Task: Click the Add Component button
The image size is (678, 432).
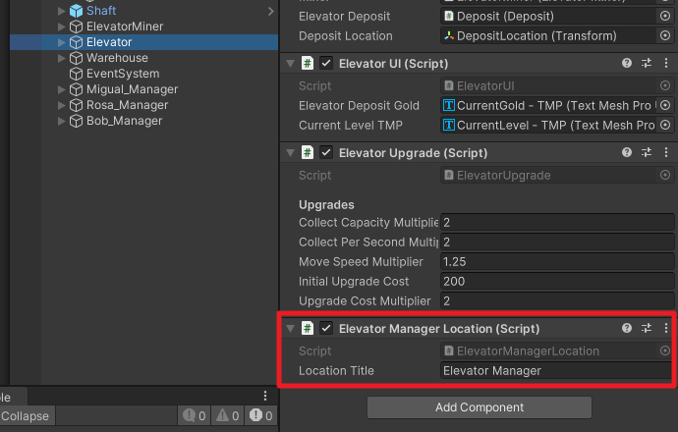Action: click(480, 407)
